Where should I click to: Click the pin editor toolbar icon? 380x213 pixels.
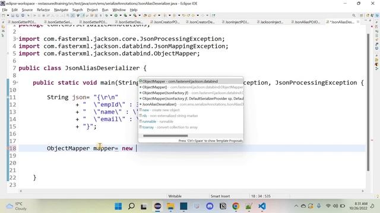click(213, 15)
